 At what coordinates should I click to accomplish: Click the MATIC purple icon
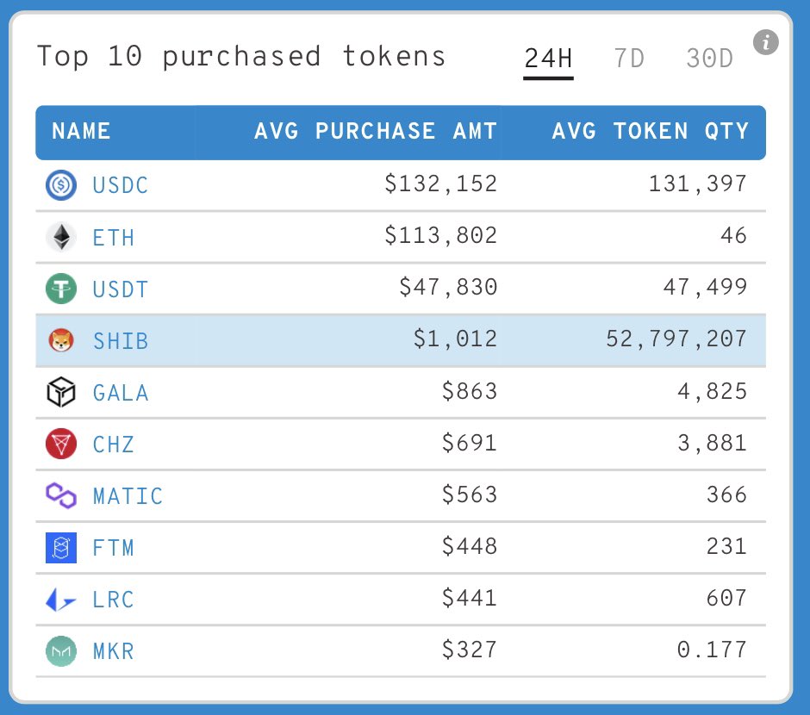click(61, 495)
